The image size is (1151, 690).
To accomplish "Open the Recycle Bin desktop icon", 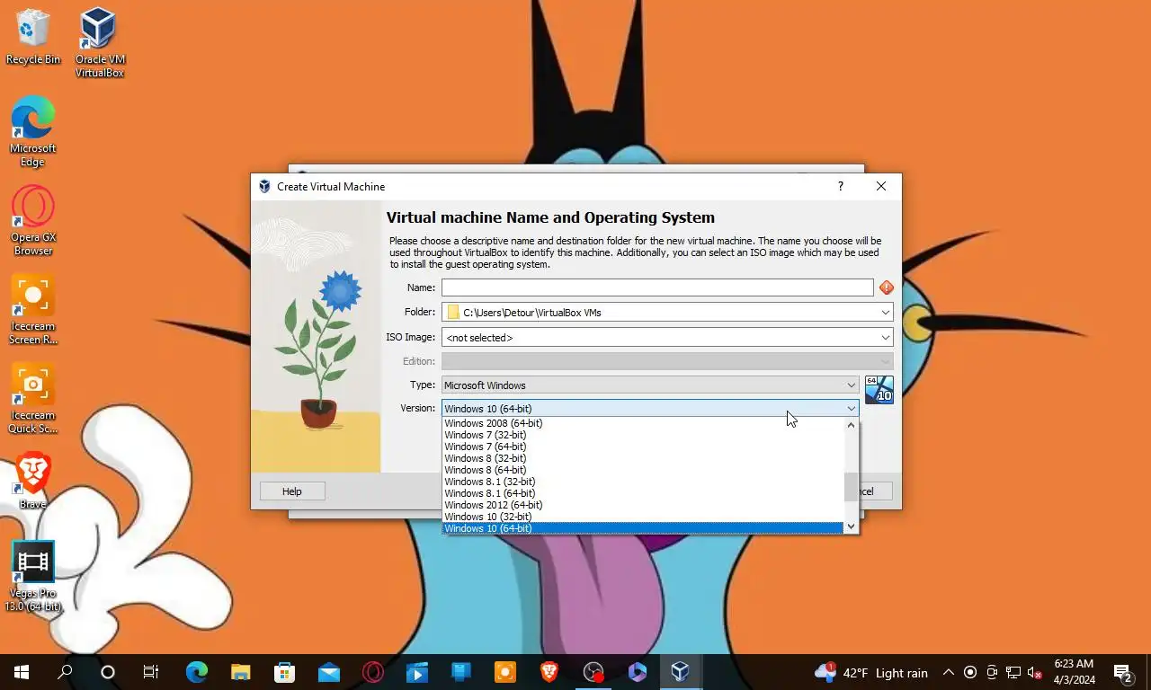I will tap(33, 37).
